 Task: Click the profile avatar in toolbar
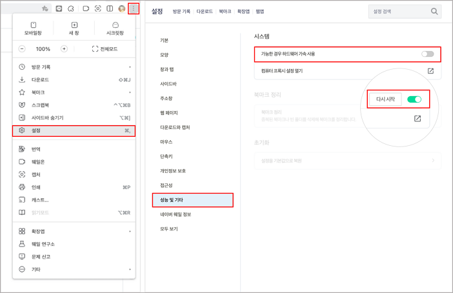pyautogui.click(x=121, y=9)
